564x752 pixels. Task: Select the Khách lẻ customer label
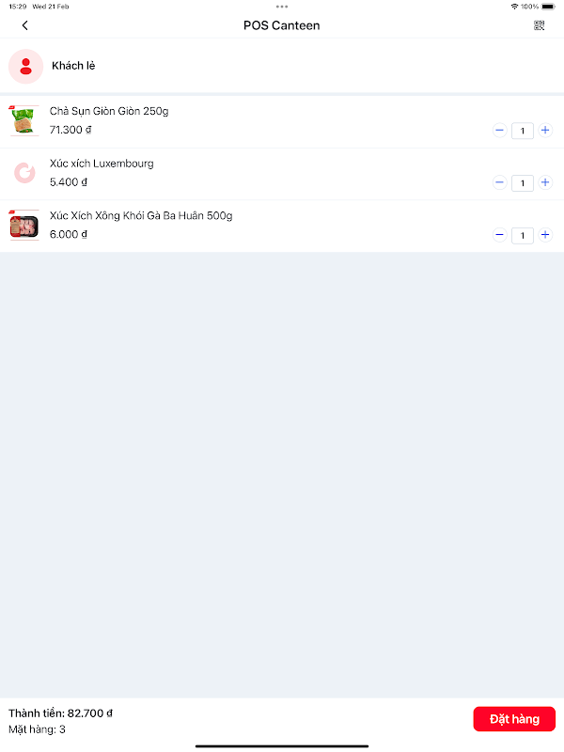73,66
